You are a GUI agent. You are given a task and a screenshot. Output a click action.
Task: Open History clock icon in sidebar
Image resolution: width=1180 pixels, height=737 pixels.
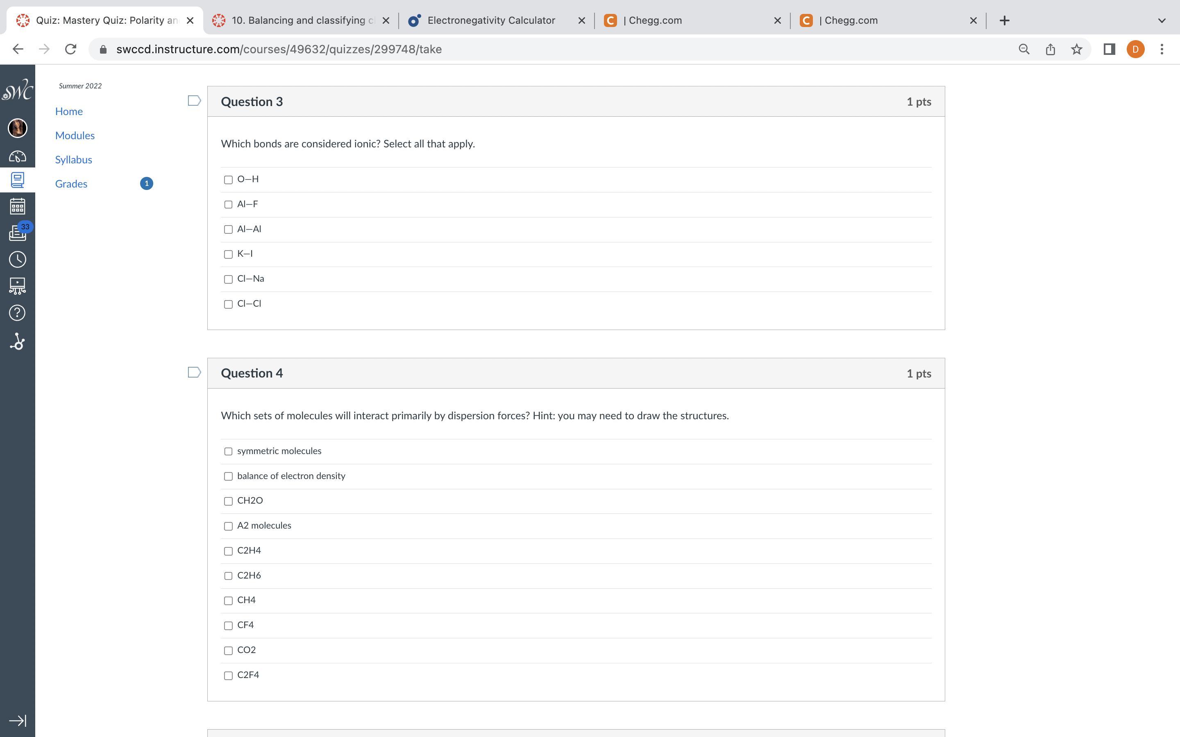pyautogui.click(x=18, y=259)
